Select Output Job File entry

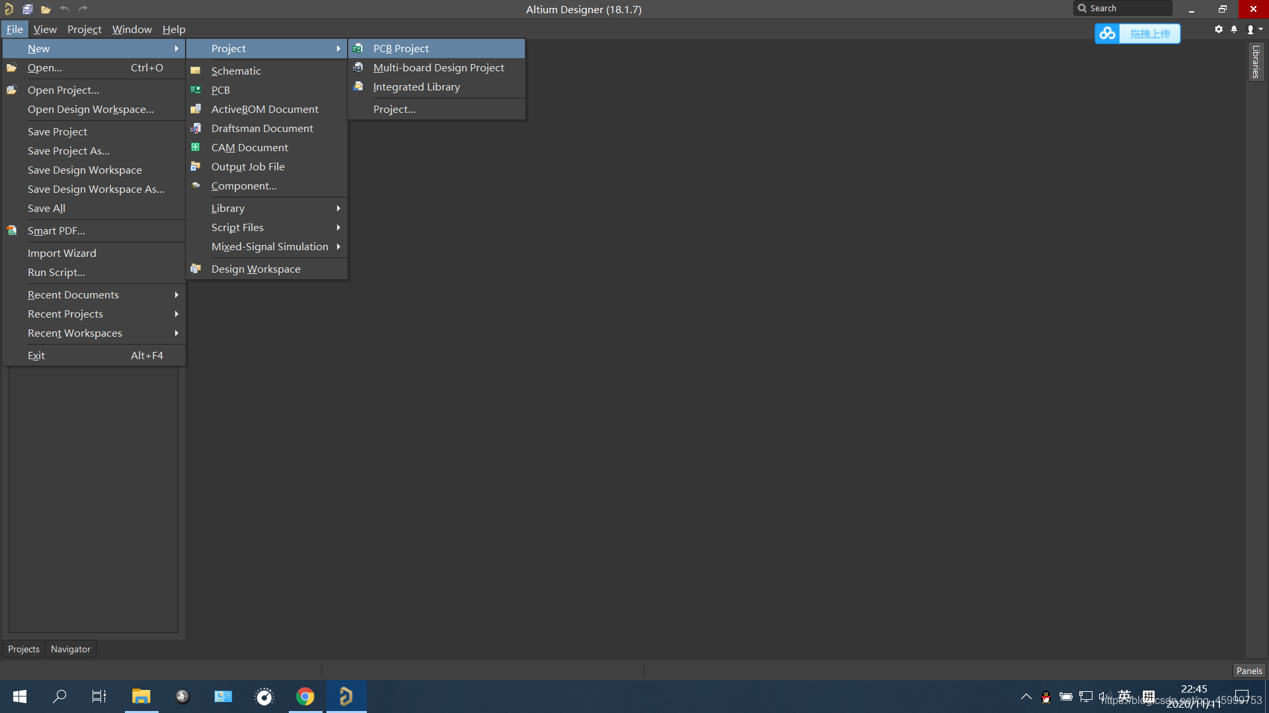click(248, 166)
